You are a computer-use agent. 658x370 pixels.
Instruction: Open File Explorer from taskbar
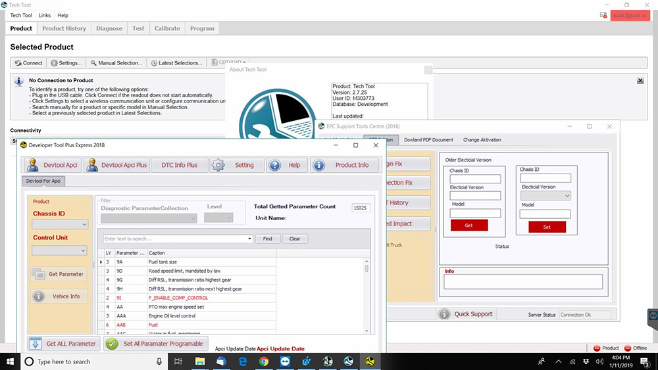[x=200, y=361]
